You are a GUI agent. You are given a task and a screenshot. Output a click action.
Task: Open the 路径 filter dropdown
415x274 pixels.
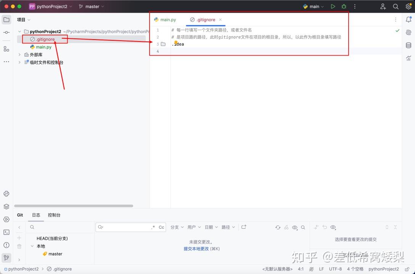pyautogui.click(x=228, y=227)
